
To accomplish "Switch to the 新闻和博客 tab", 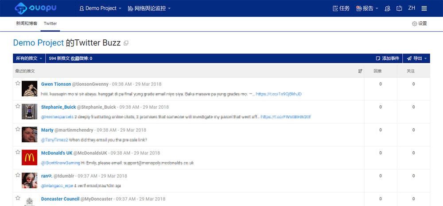I will [27, 24].
